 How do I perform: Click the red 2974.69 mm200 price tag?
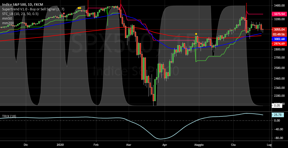pyautogui.click(x=279, y=44)
